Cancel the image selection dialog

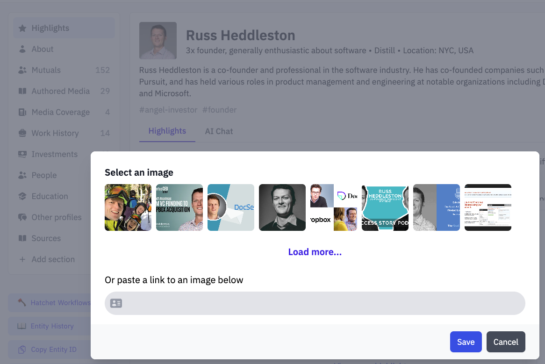point(506,342)
